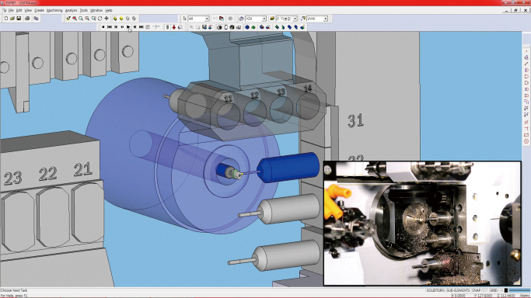This screenshot has height=298, width=531.
Task: Stop the simulation with the stop button
Action: coord(103,27)
